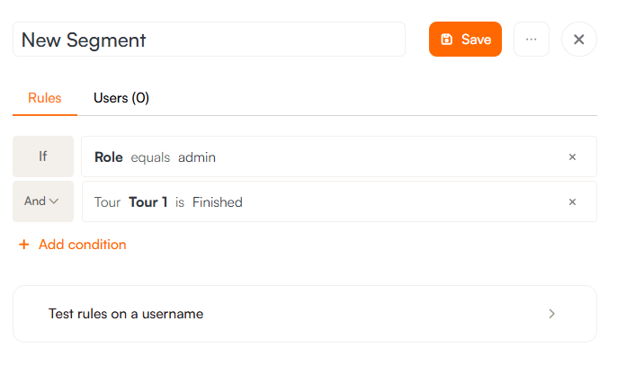Click the If label box
Viewport: 617px width, 366px height.
tap(42, 156)
